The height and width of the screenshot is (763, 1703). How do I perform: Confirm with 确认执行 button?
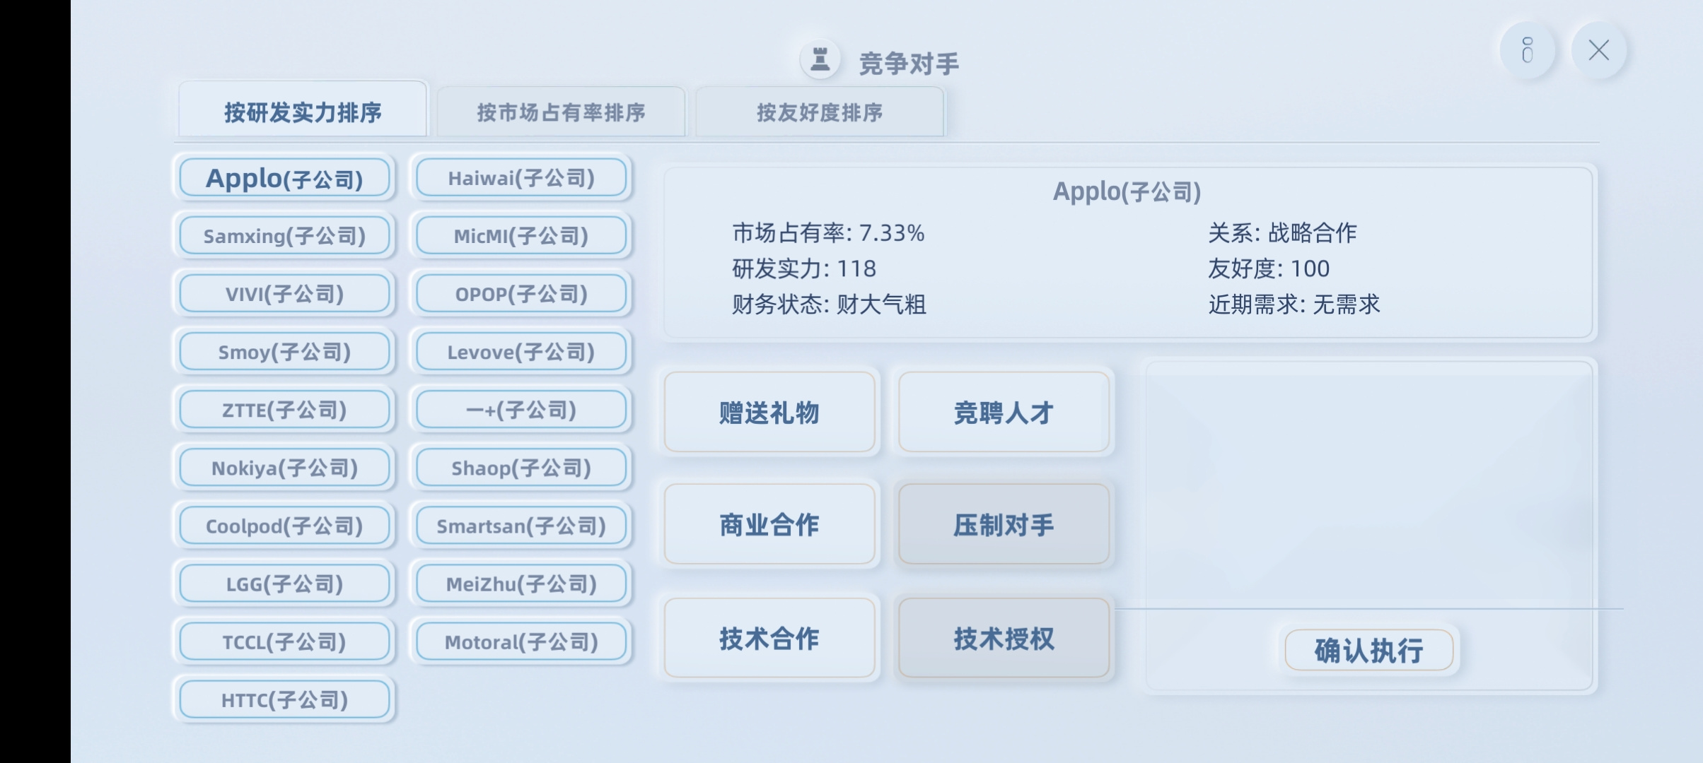[x=1369, y=650]
